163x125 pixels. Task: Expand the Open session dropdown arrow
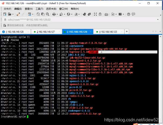tap(13, 14)
